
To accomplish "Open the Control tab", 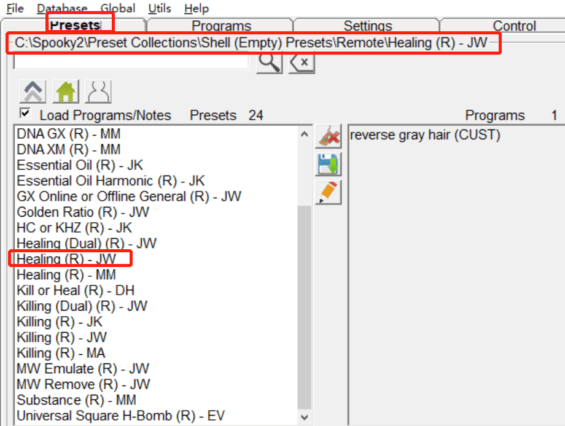I will 514,26.
